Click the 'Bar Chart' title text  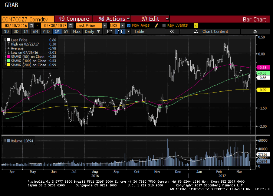(x=254, y=20)
